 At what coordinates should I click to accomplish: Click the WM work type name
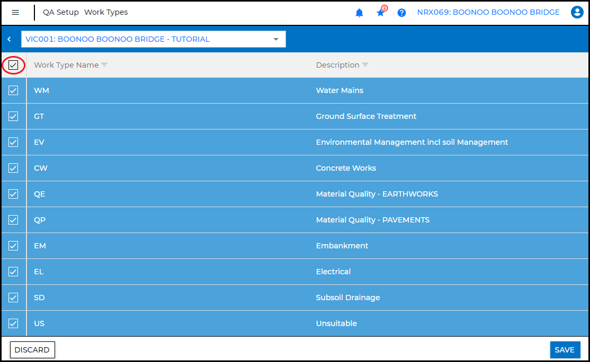click(41, 90)
